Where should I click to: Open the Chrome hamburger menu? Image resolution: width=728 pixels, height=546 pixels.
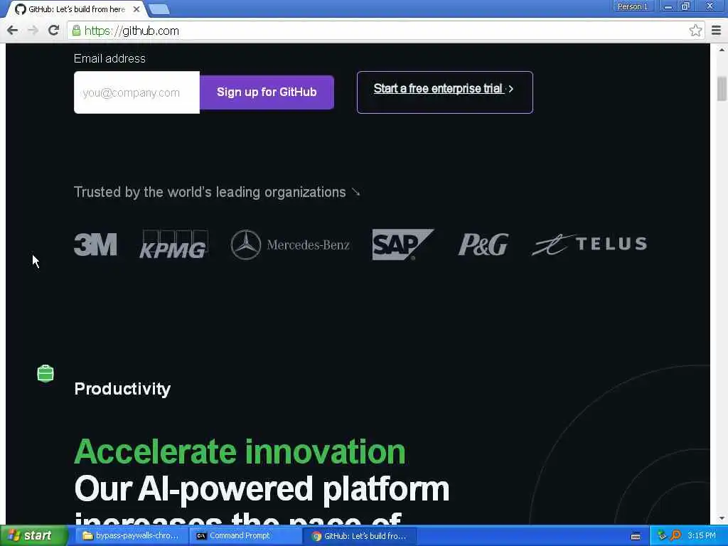(x=717, y=31)
